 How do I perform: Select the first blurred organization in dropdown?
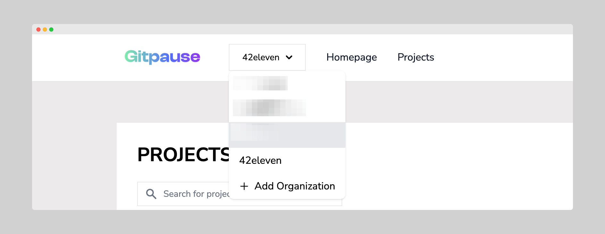[260, 83]
